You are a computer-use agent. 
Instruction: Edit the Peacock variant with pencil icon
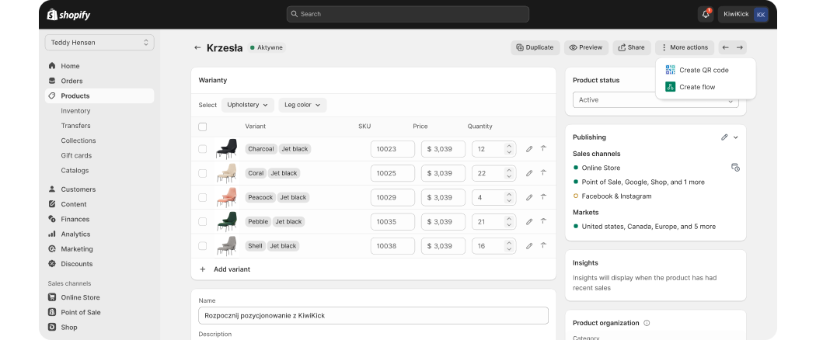pos(529,197)
